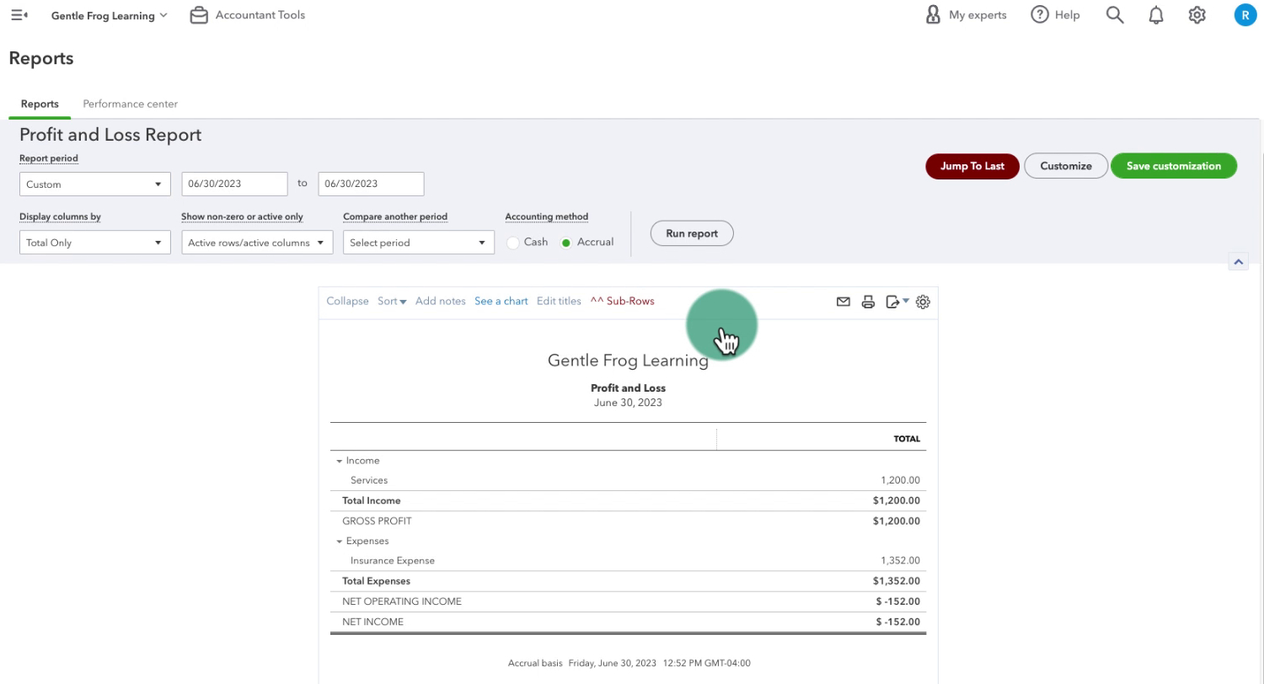1264x684 pixels.
Task: Open the Accountant Tools briefcase icon
Action: [x=199, y=15]
